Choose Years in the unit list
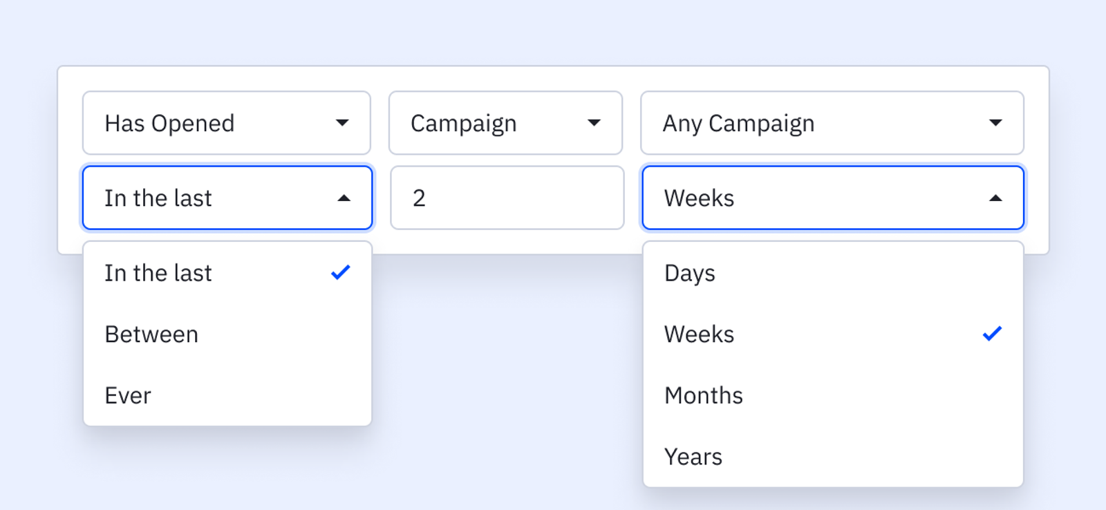The height and width of the screenshot is (510, 1106). pyautogui.click(x=693, y=457)
